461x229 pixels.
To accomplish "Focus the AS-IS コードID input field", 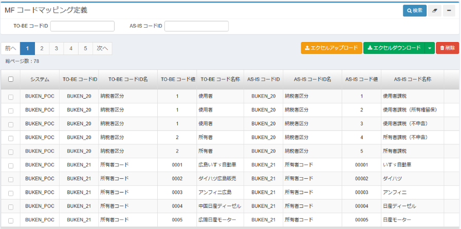I will click(x=196, y=26).
